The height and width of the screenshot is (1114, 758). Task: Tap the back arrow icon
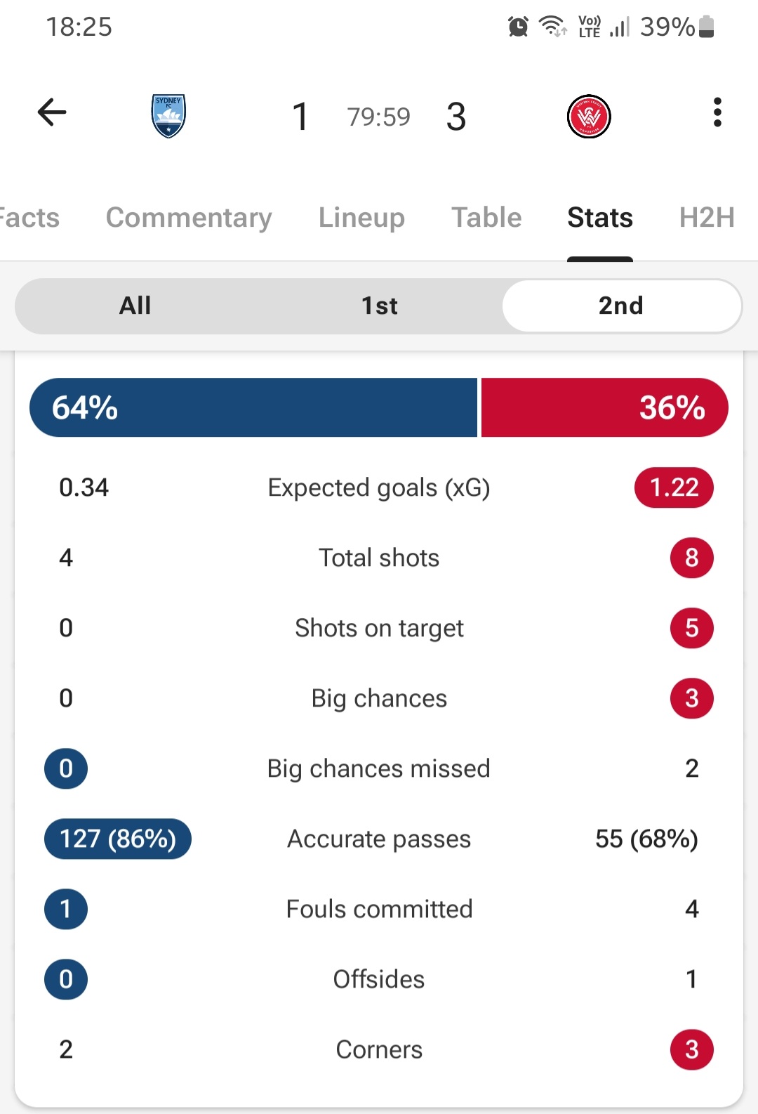click(52, 112)
